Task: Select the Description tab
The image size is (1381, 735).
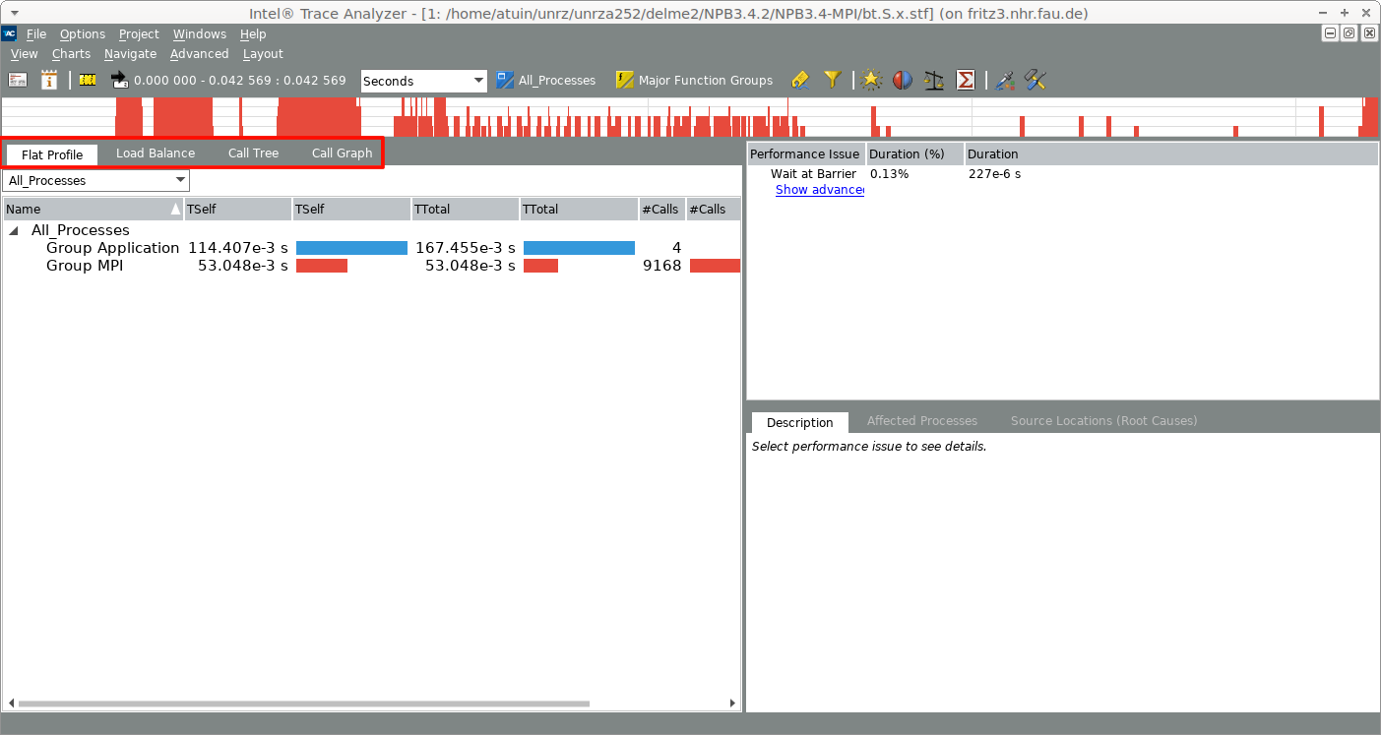Action: click(799, 422)
